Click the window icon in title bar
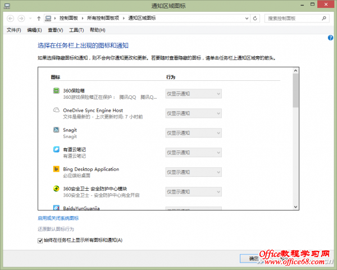The width and height of the screenshot is (337, 270). click(x=7, y=6)
